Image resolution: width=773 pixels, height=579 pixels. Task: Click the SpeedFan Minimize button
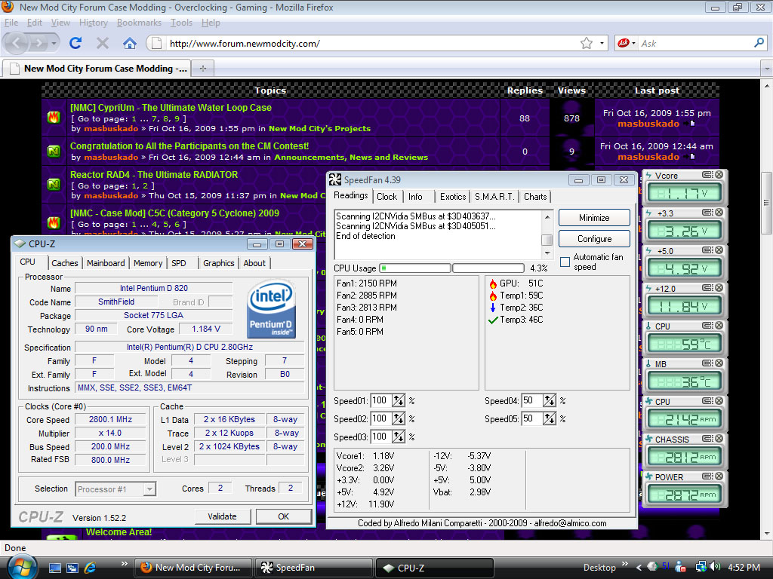tap(594, 218)
